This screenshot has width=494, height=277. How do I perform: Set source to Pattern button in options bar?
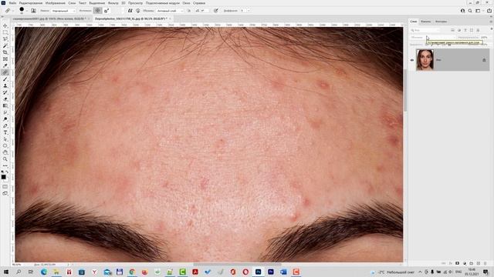coord(107,11)
